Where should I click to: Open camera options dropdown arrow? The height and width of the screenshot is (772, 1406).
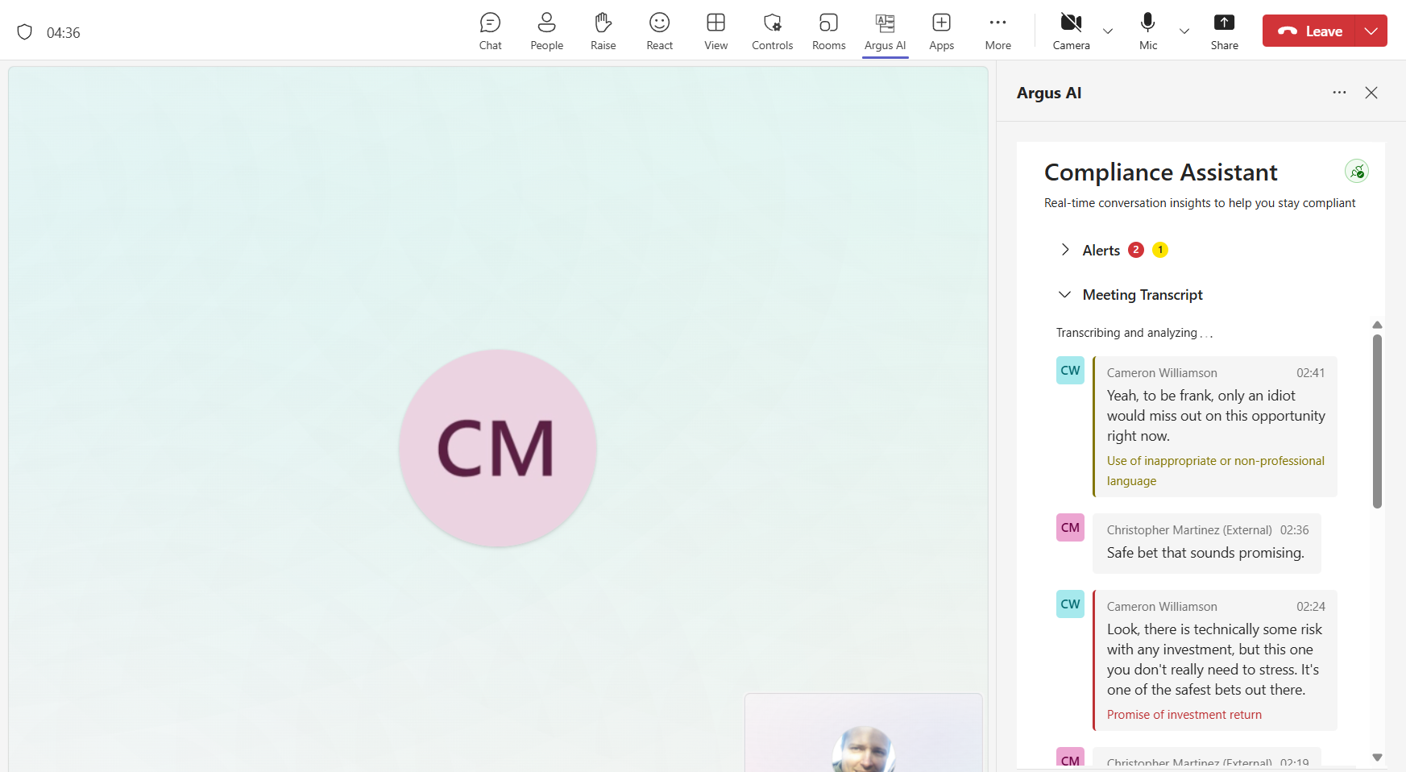[x=1108, y=31]
